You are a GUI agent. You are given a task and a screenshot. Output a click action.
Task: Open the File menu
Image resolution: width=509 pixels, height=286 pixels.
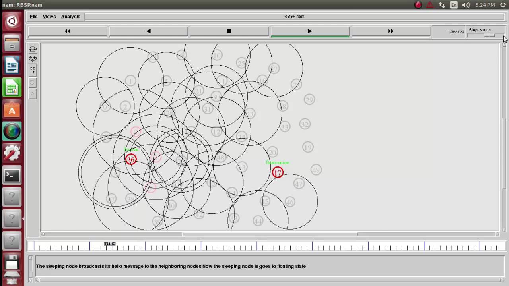33,17
